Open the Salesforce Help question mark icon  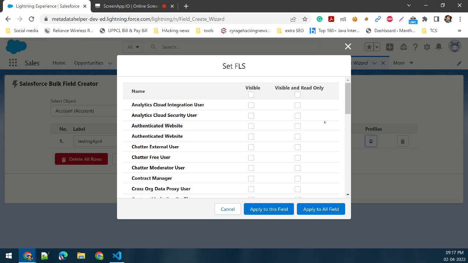415,47
